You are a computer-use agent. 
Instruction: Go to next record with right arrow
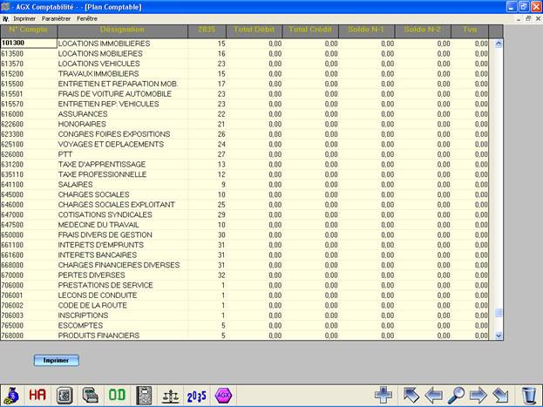click(479, 395)
